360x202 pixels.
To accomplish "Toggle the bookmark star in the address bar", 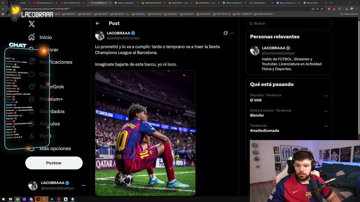I will pos(322,9).
